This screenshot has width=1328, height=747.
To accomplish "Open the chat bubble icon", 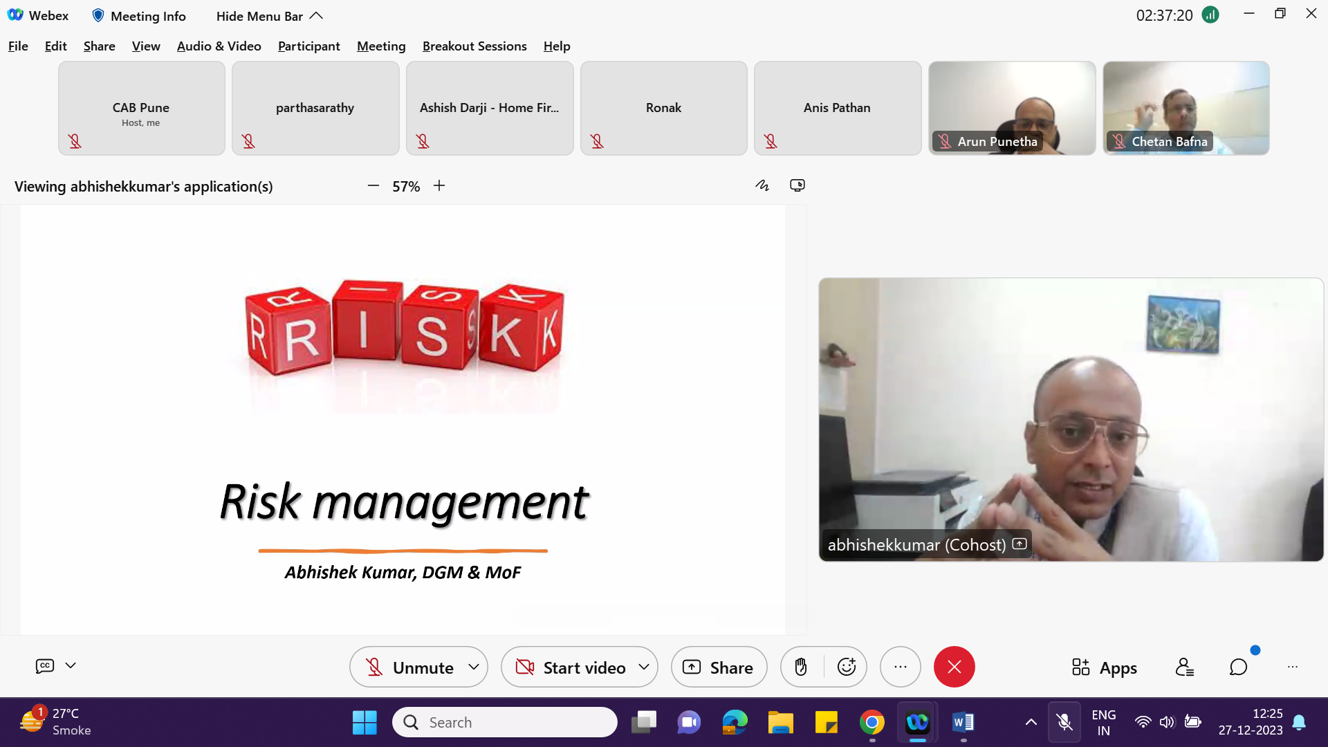I will pyautogui.click(x=1238, y=667).
